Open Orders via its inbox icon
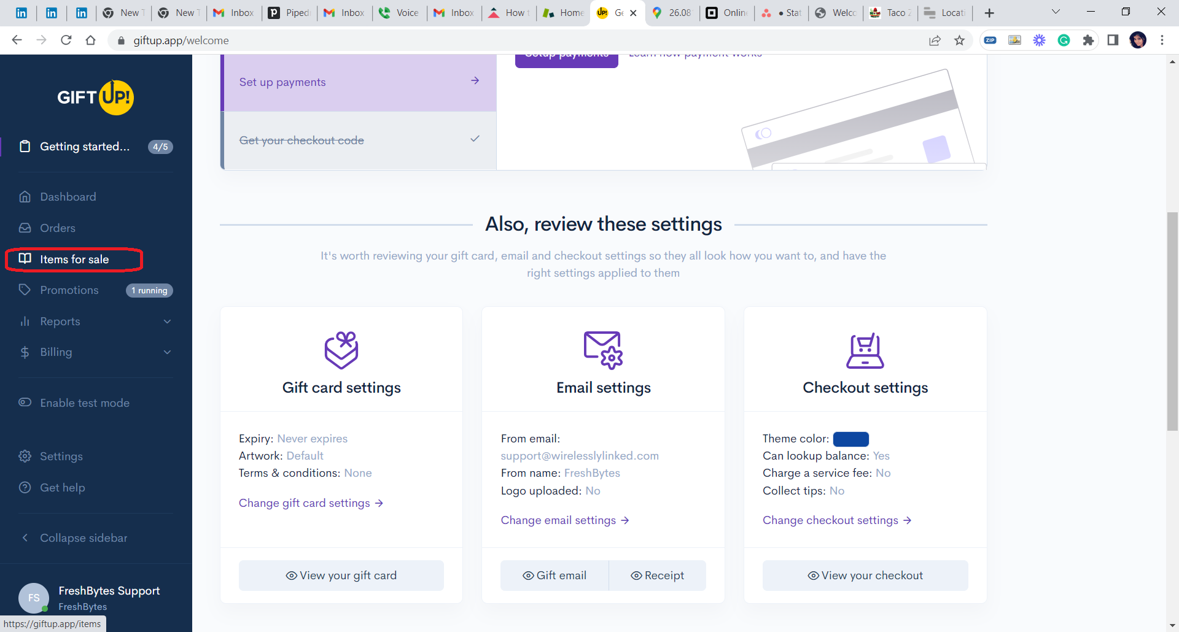 click(25, 228)
